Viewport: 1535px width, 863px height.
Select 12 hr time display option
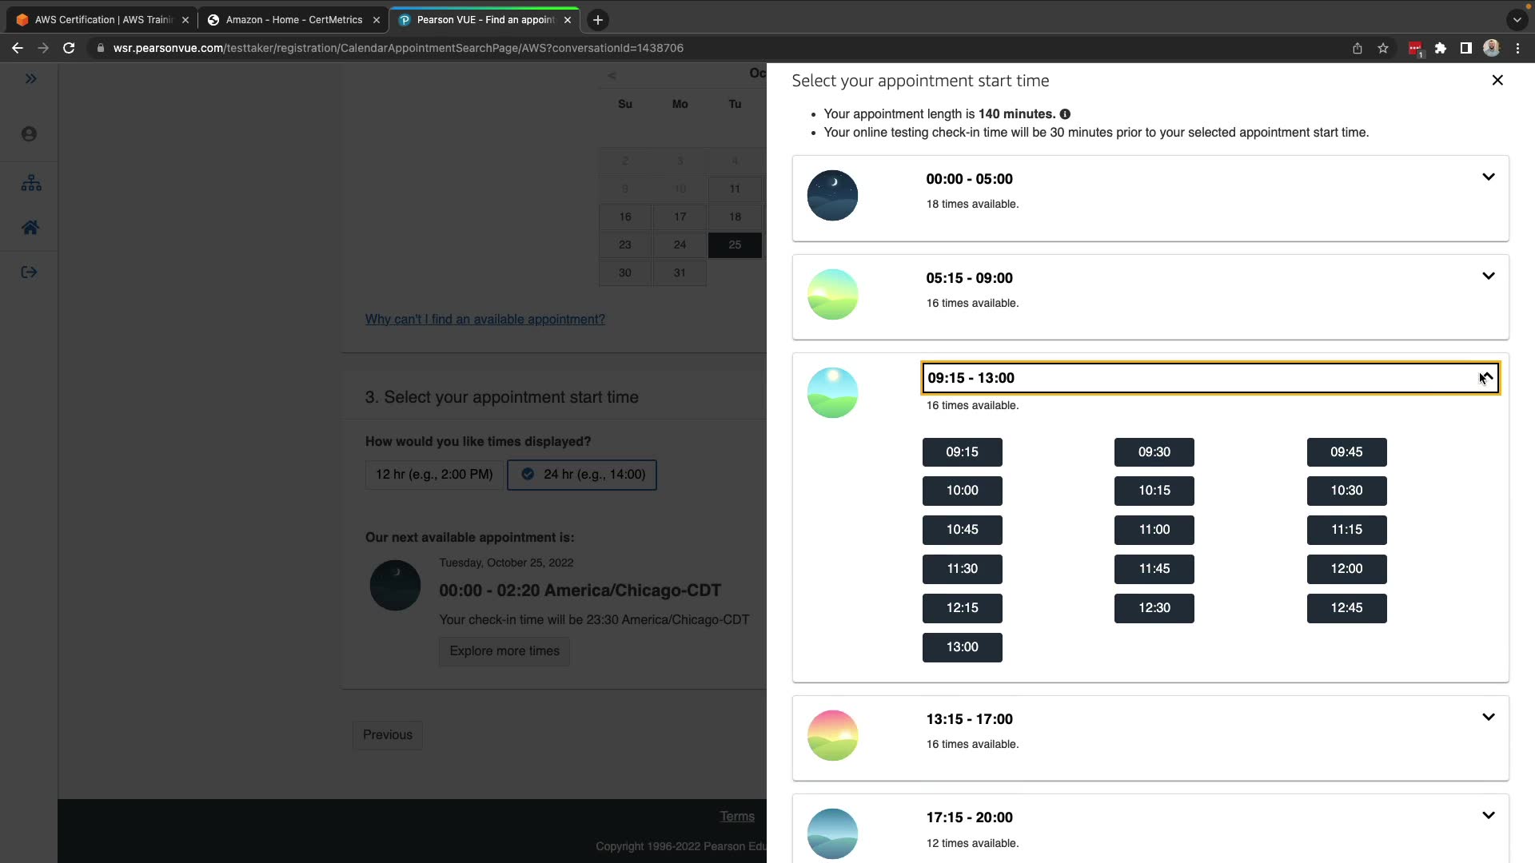click(434, 475)
